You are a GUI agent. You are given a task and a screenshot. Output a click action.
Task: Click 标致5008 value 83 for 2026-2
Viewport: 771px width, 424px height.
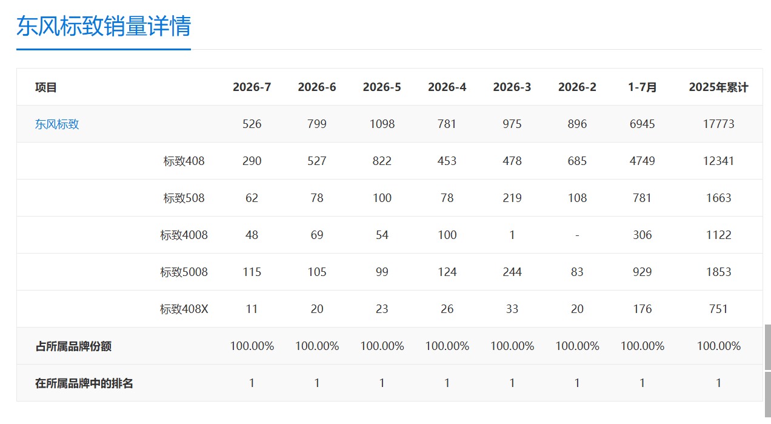click(577, 272)
